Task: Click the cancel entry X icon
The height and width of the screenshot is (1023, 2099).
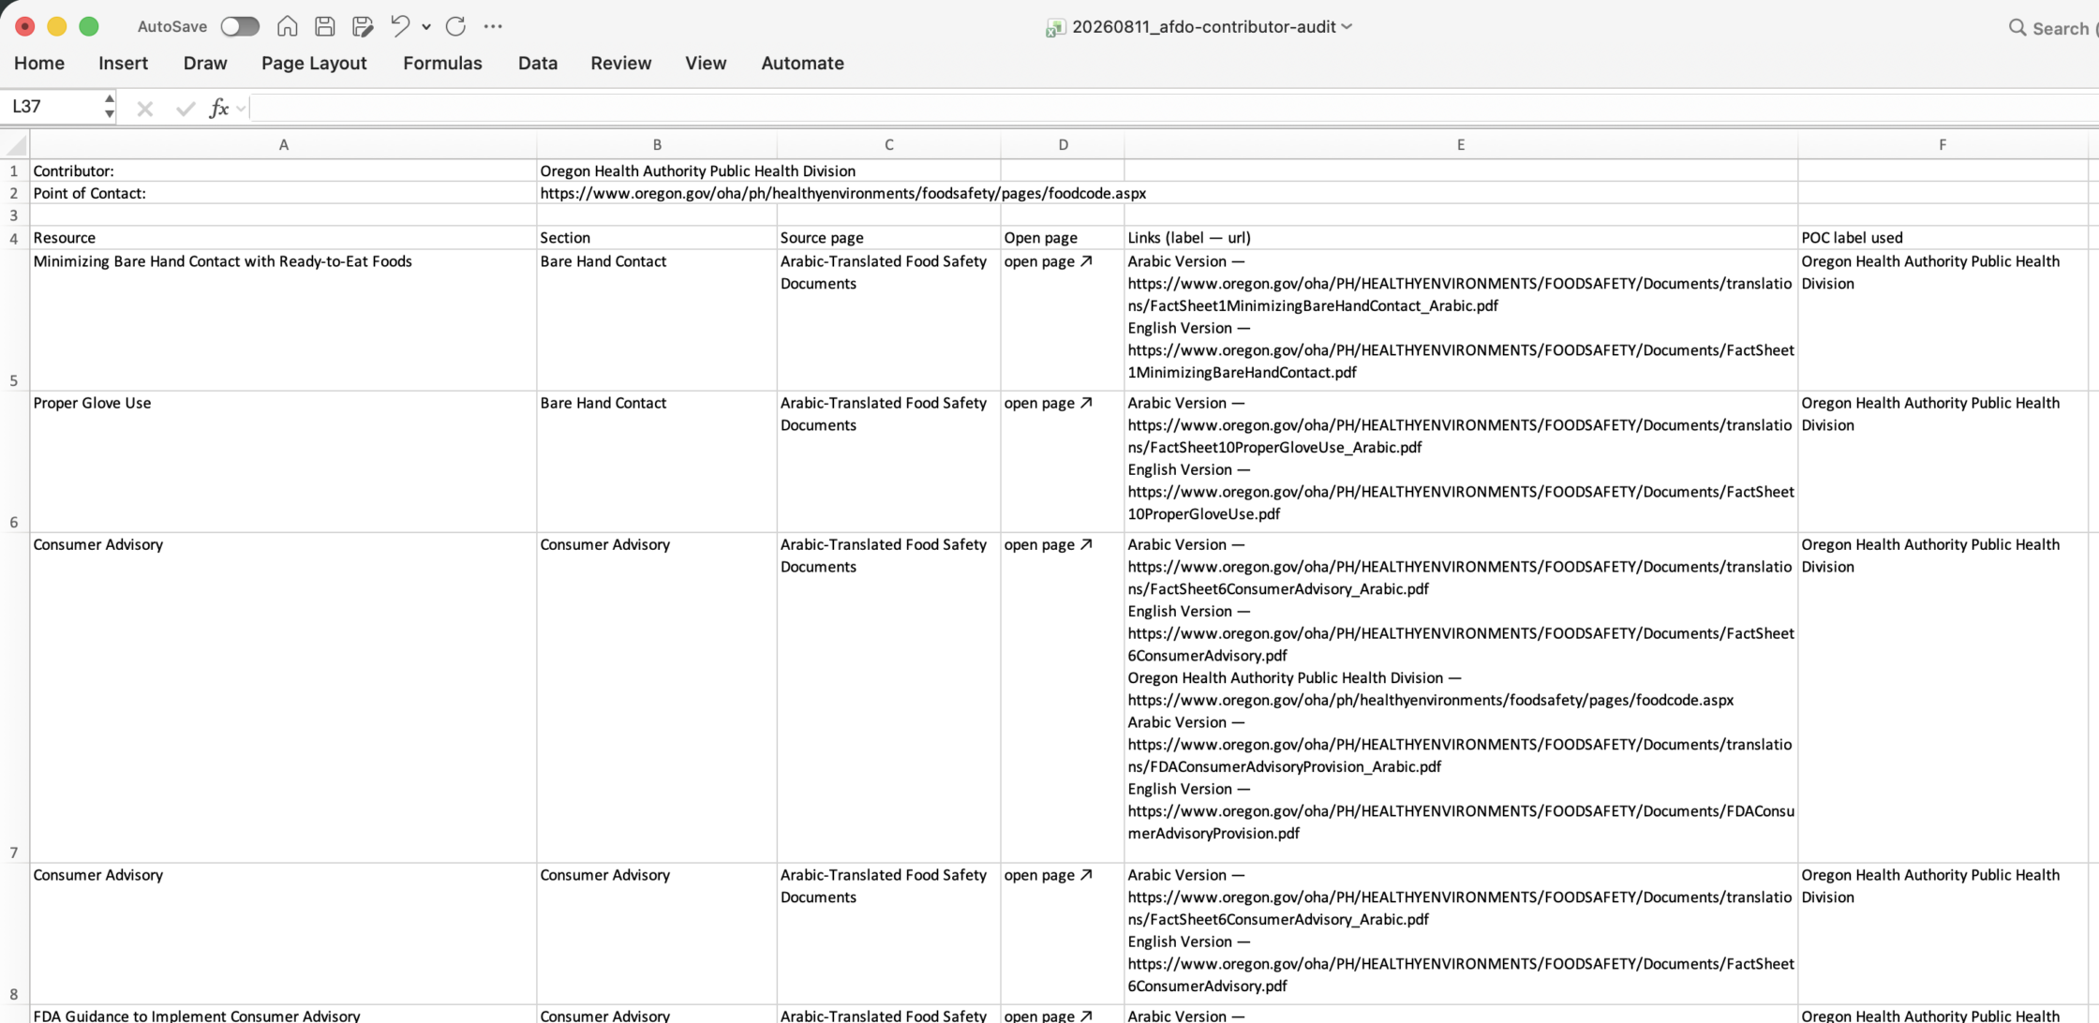Action: (144, 109)
